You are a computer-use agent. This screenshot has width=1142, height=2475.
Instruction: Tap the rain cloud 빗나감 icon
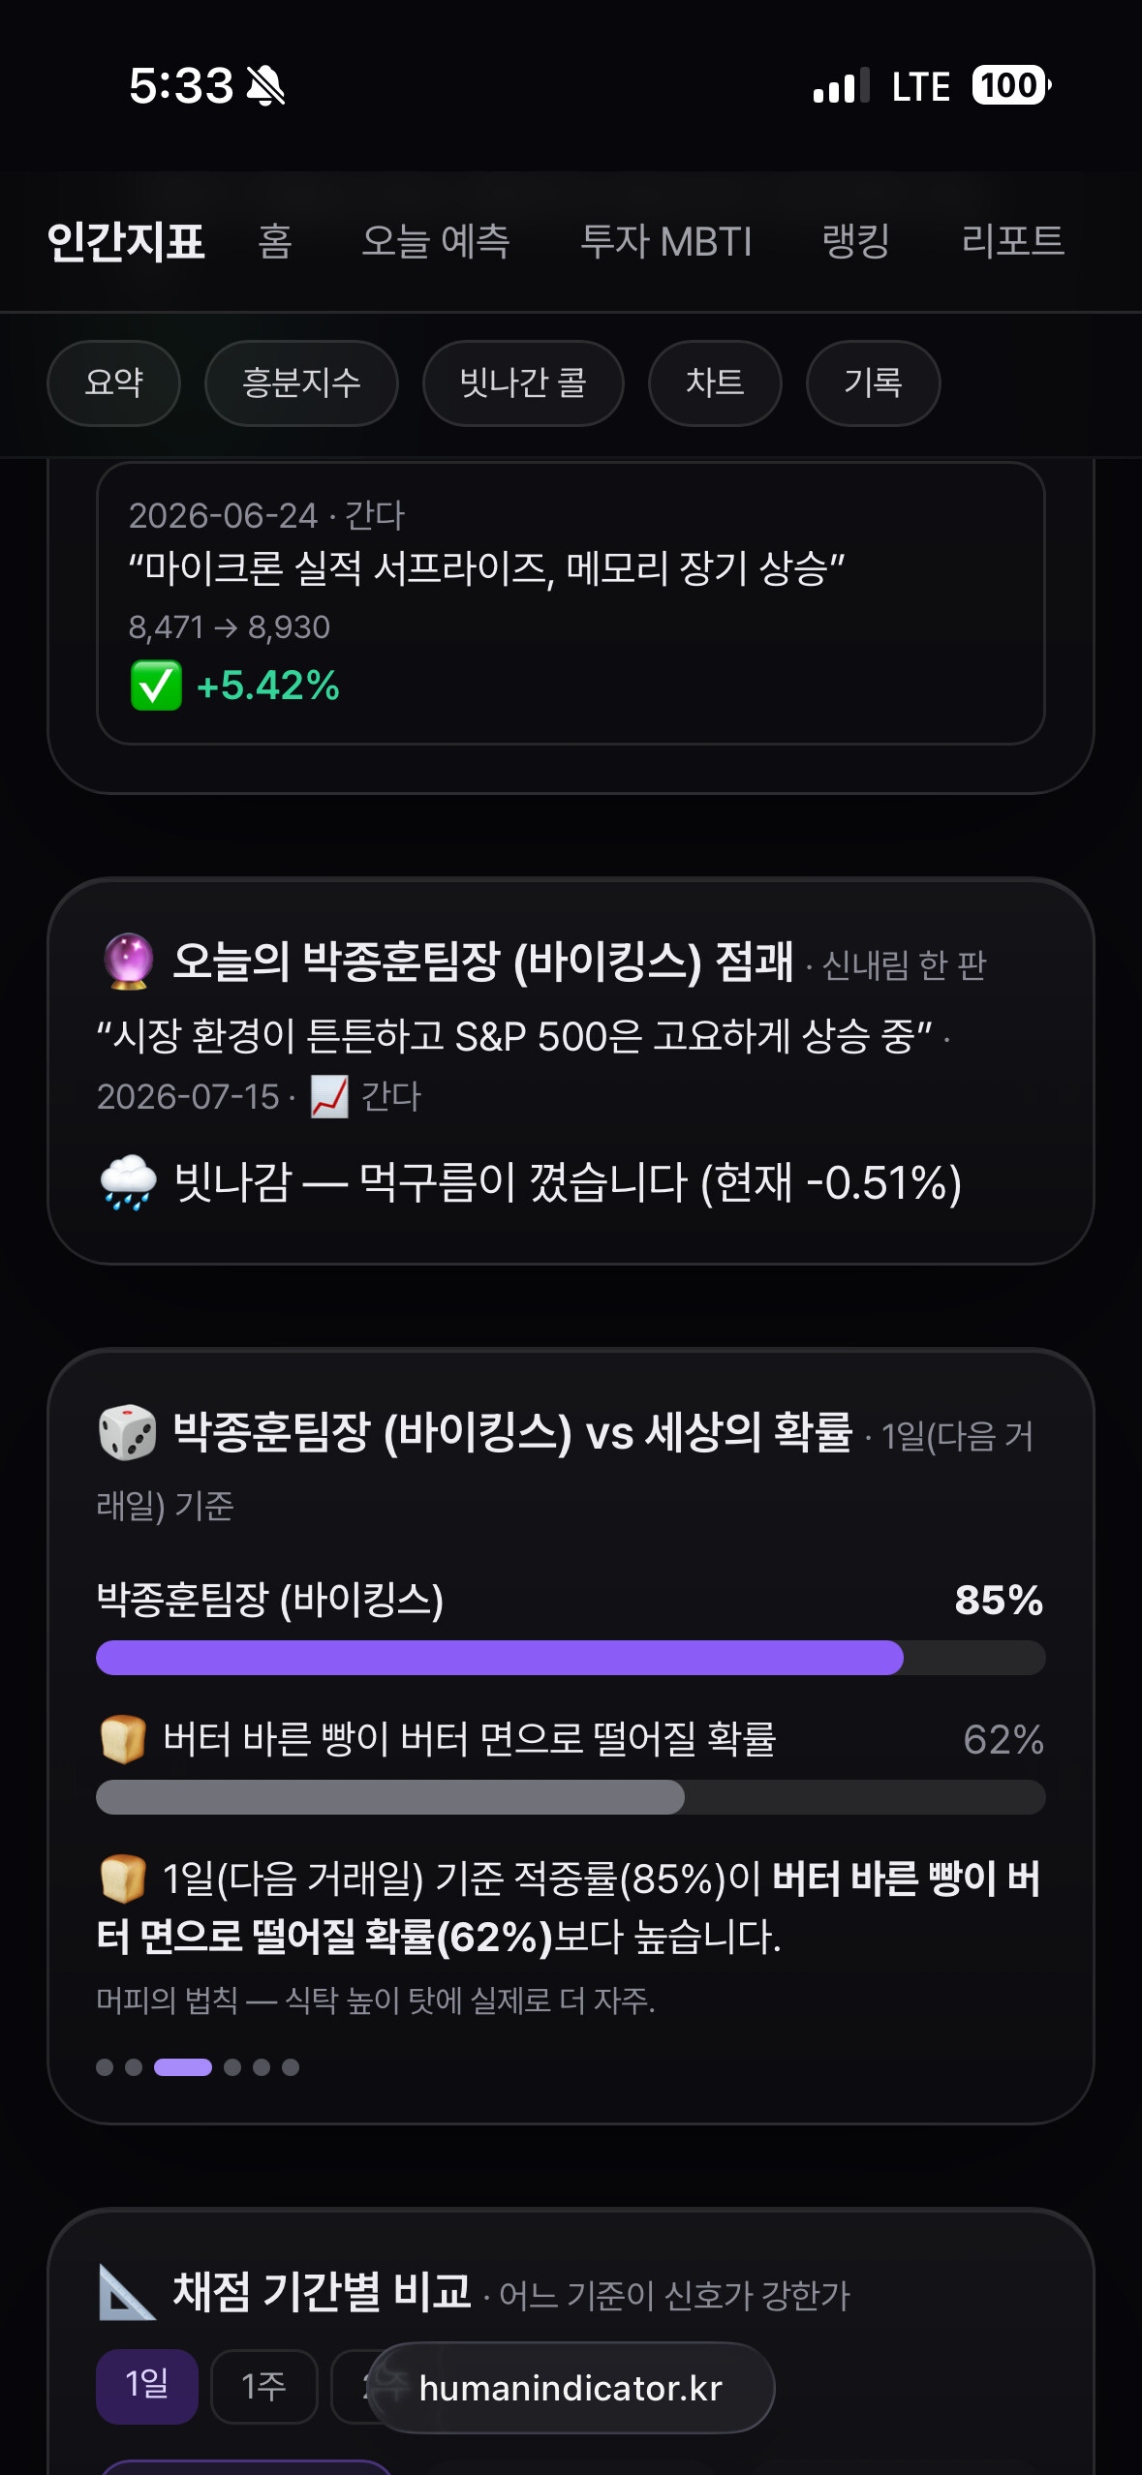point(128,1182)
